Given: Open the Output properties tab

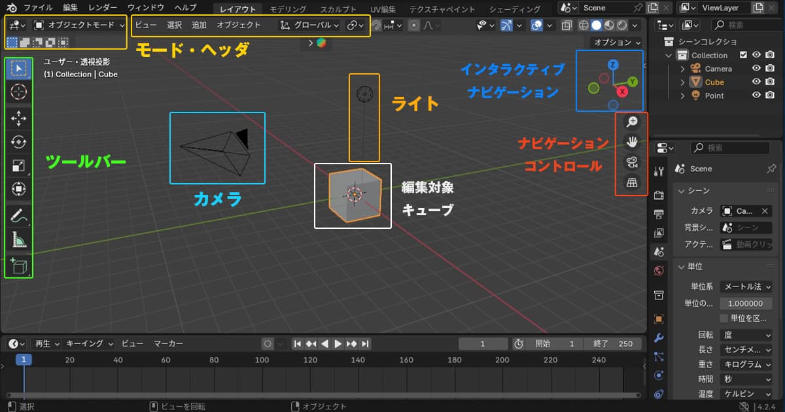Looking at the screenshot, I should point(659,213).
